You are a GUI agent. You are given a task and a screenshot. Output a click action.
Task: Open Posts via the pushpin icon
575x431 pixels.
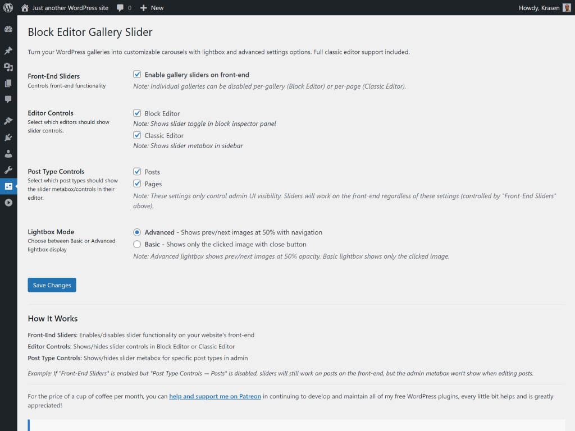[8, 51]
